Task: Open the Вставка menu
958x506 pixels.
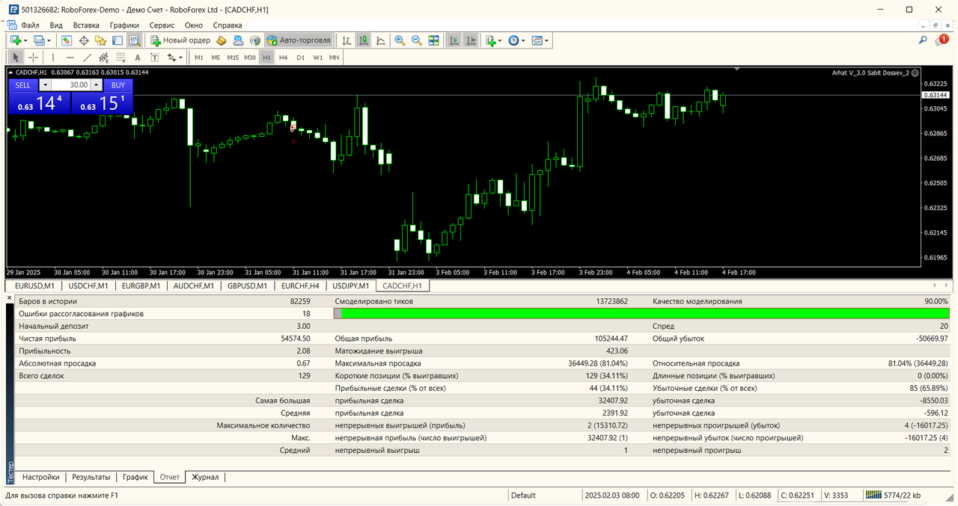Action: click(86, 25)
